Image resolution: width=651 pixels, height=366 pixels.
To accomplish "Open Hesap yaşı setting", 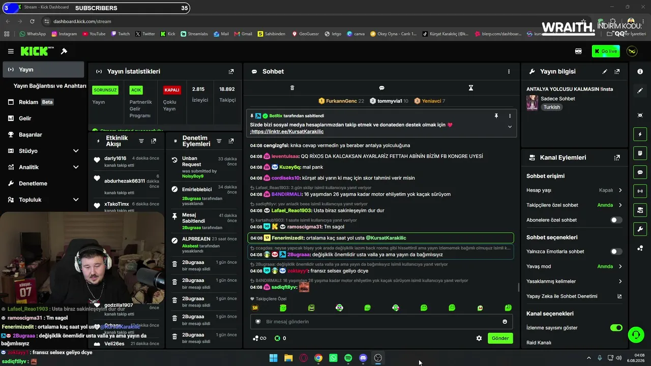I will click(x=574, y=190).
